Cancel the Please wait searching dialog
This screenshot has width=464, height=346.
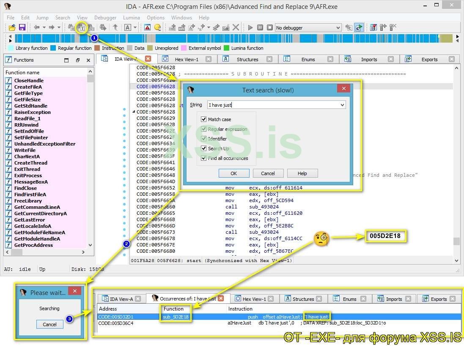[x=49, y=324]
